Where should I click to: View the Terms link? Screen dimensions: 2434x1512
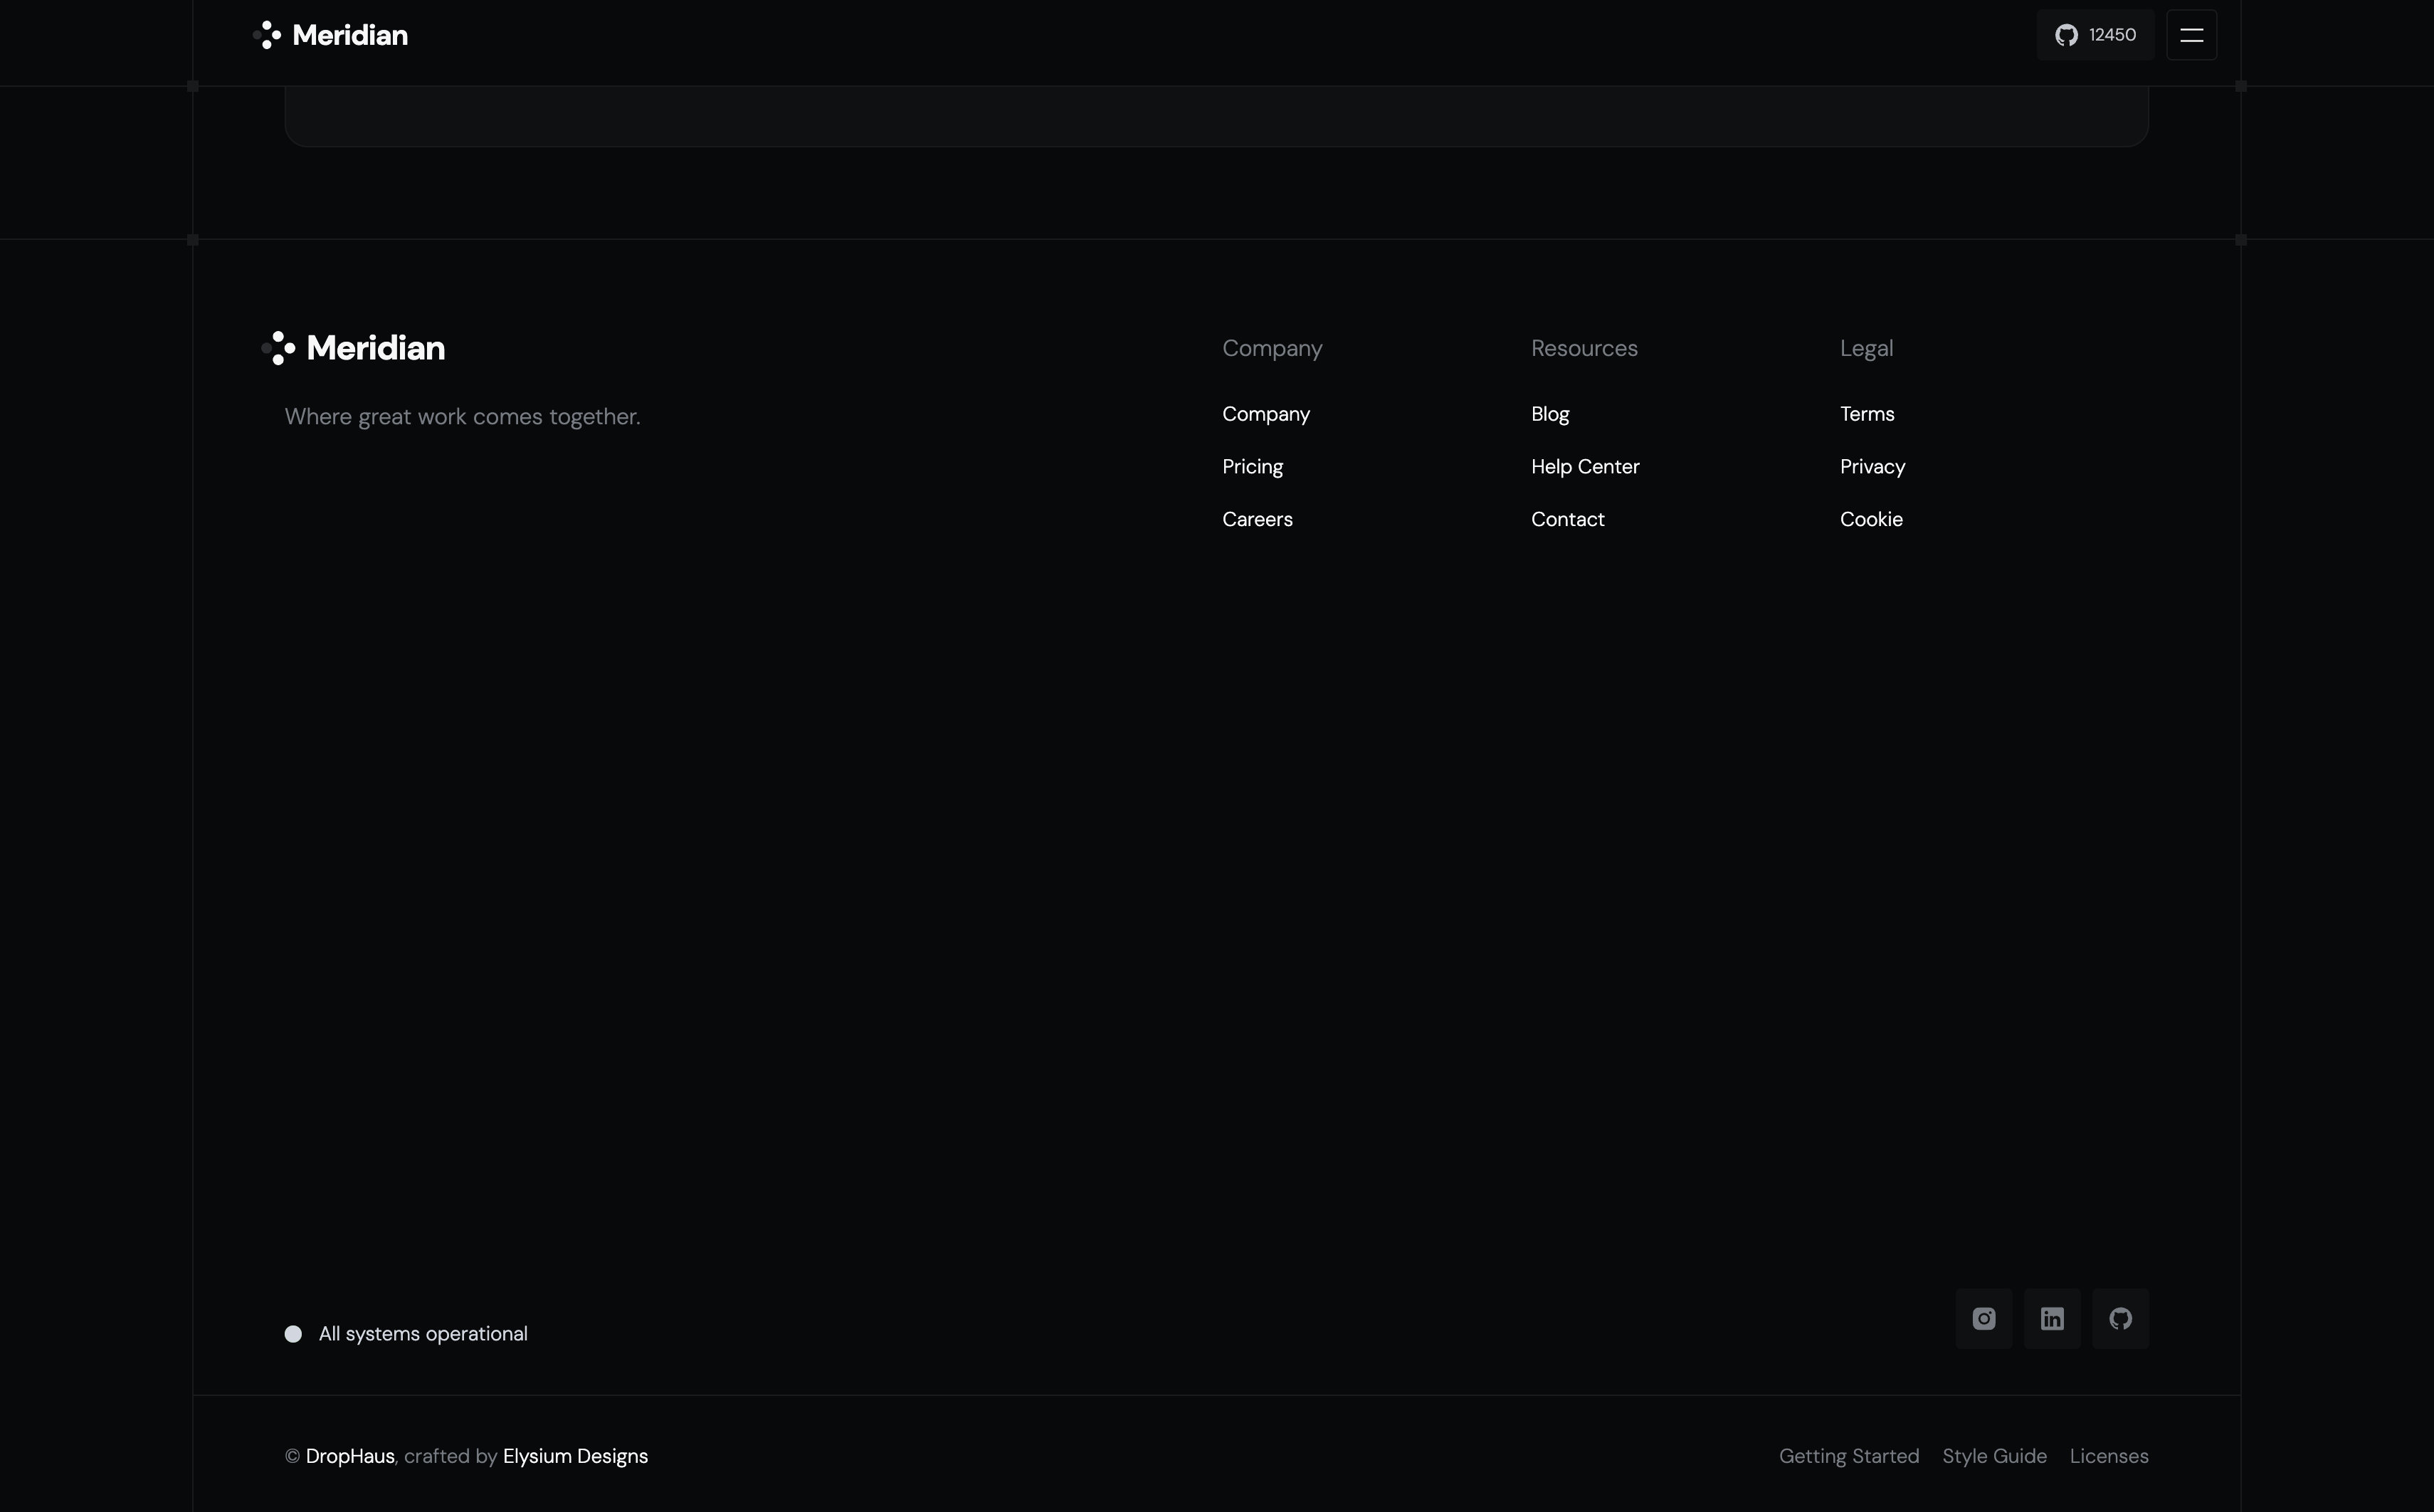point(1867,414)
